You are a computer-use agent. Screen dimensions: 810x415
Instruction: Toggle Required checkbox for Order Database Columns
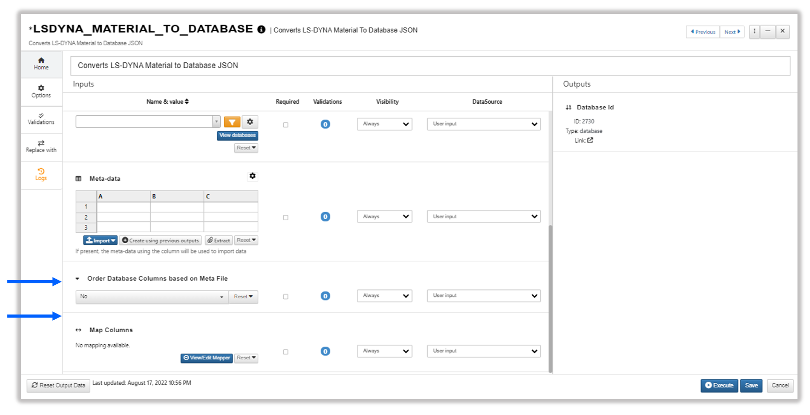pos(285,297)
